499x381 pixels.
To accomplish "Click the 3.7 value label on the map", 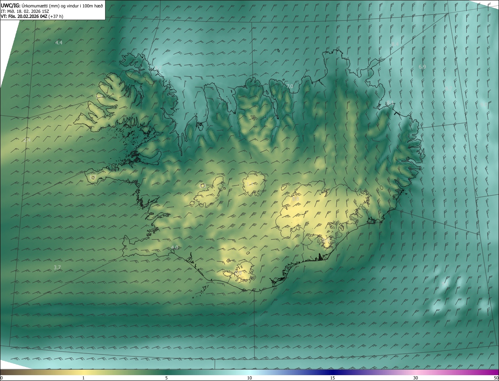I will [x=57, y=267].
